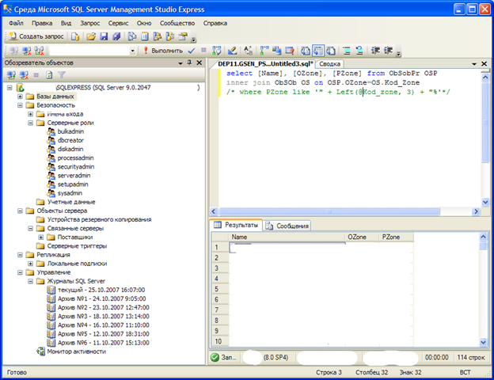Select the Результаты tab
Image resolution: width=494 pixels, height=380 pixels.
tap(236, 225)
